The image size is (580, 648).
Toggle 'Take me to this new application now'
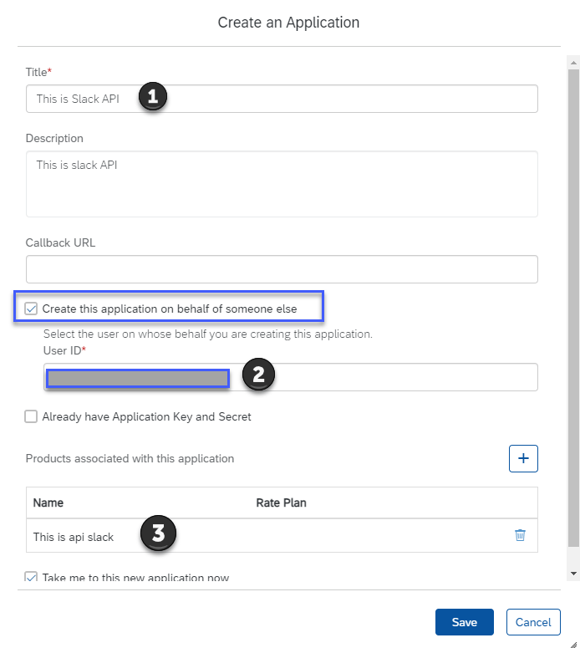click(32, 577)
